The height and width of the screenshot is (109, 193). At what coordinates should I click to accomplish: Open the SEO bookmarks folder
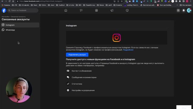click(x=79, y=5)
